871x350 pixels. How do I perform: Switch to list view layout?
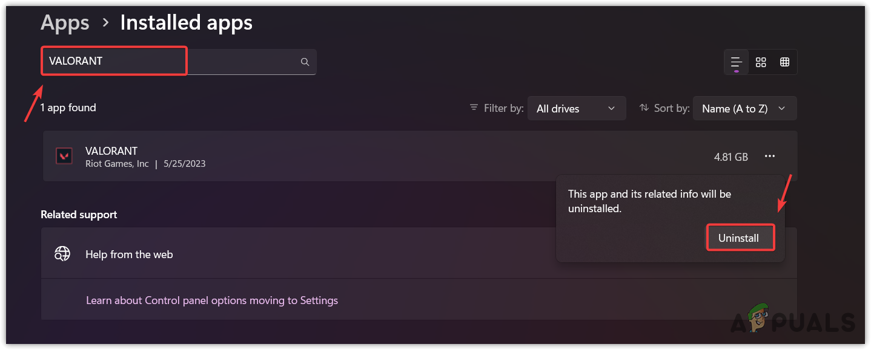click(737, 62)
